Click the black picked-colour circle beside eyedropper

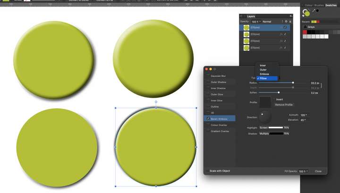point(317,10)
